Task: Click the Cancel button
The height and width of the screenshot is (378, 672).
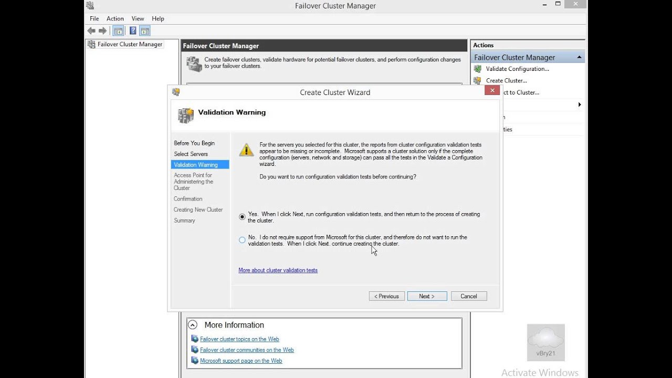Action: coord(469,296)
